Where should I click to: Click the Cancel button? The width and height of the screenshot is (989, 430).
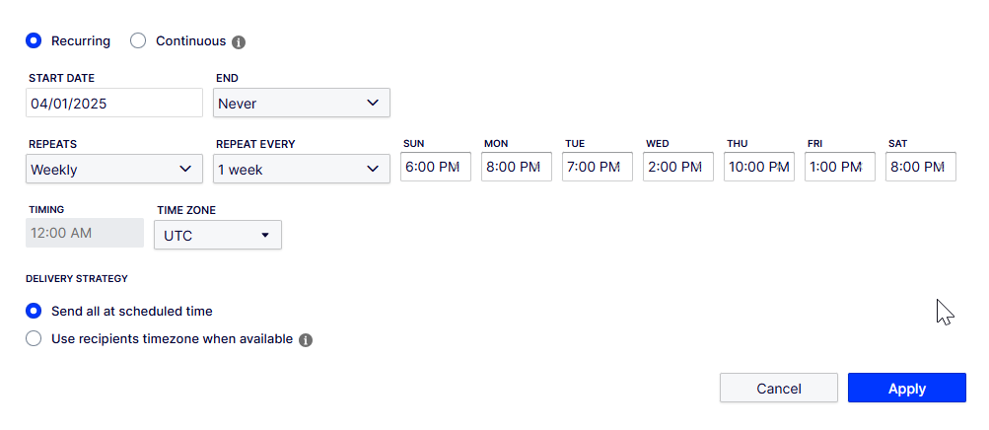[779, 388]
